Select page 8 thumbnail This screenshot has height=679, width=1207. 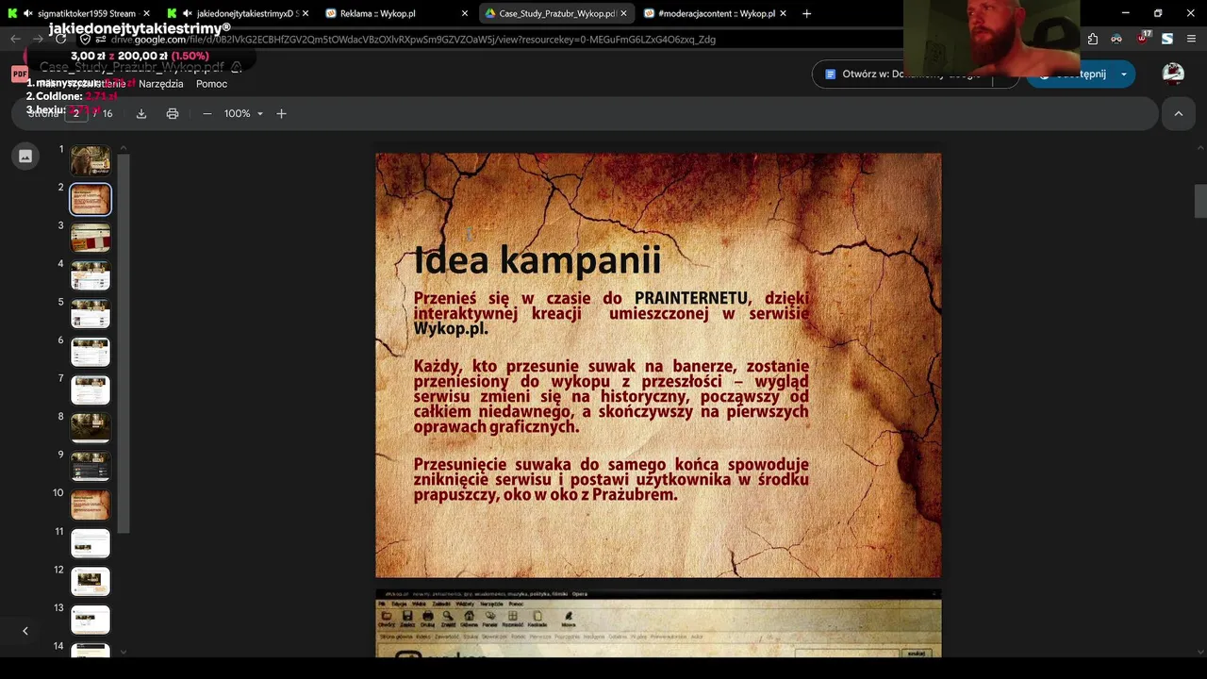point(91,428)
